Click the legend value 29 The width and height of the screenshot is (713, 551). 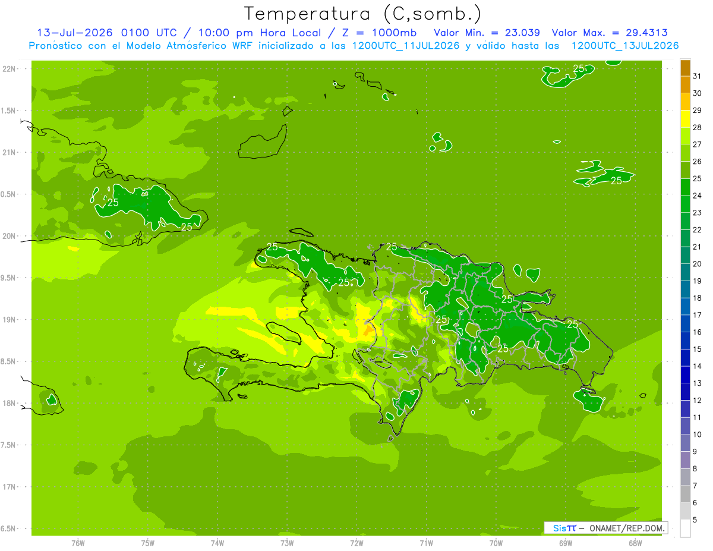(698, 111)
